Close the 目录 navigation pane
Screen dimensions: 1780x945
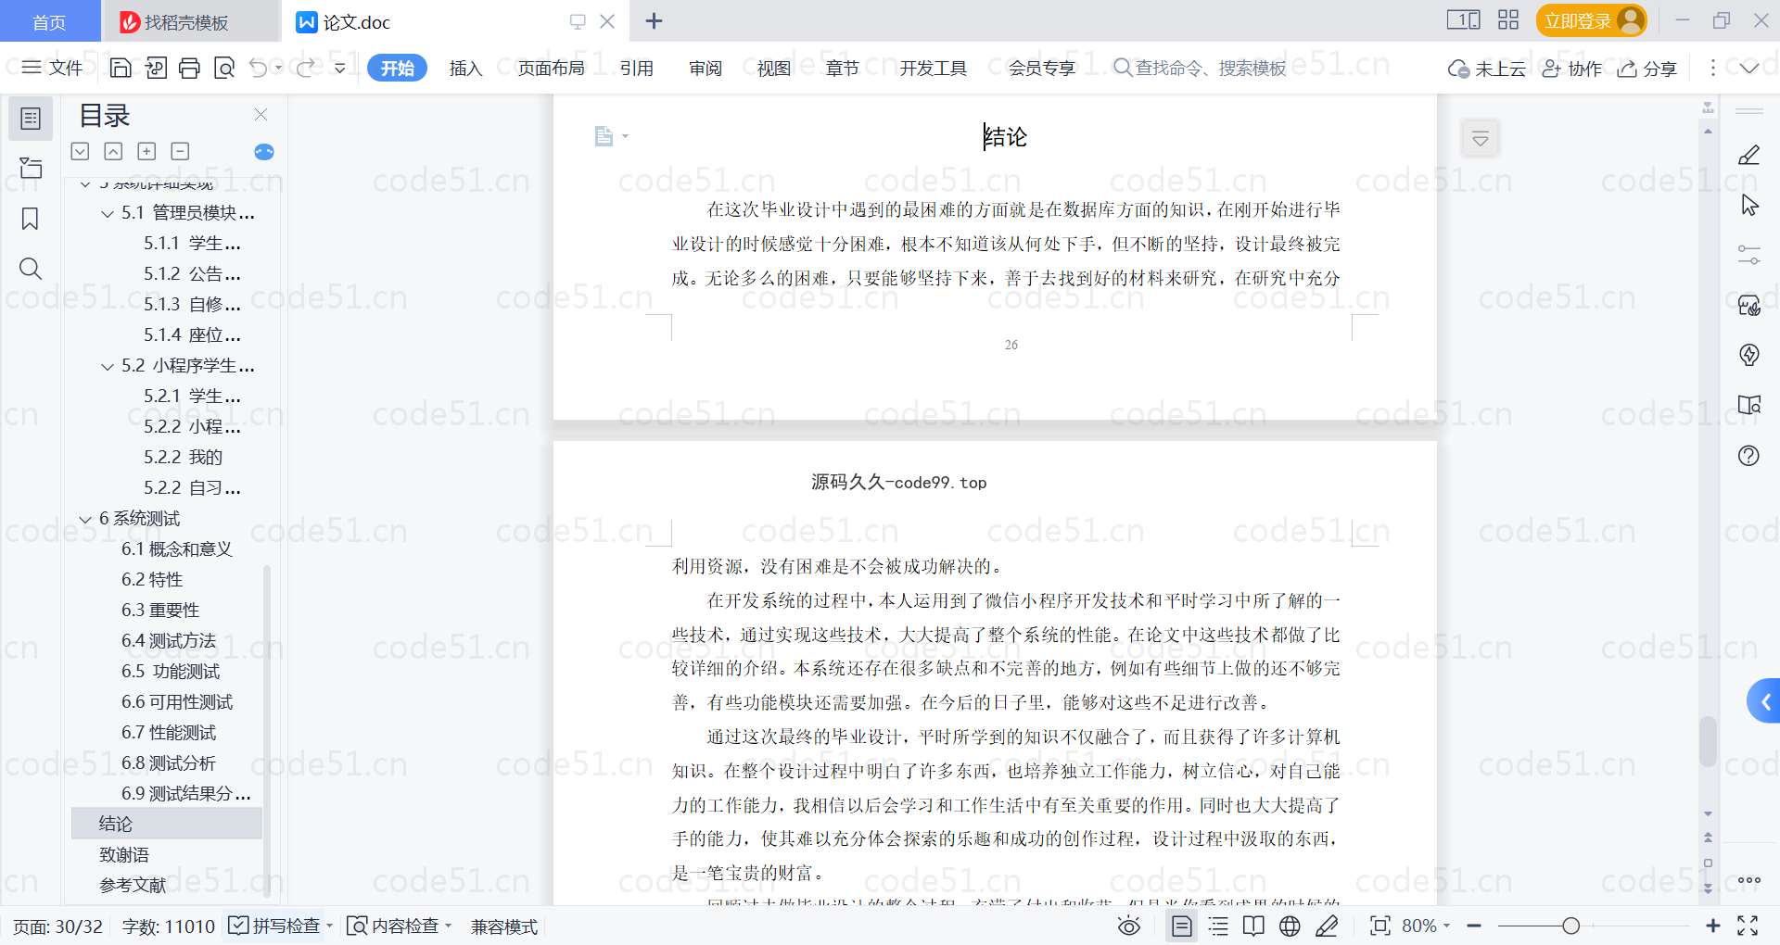pyautogui.click(x=261, y=115)
